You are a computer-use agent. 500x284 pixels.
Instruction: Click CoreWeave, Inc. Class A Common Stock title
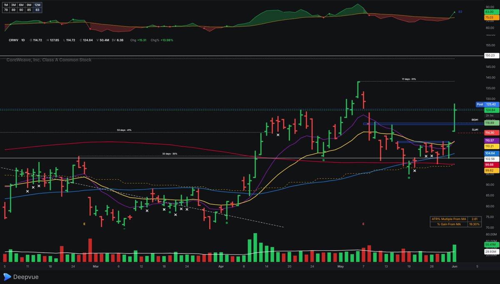pos(49,60)
